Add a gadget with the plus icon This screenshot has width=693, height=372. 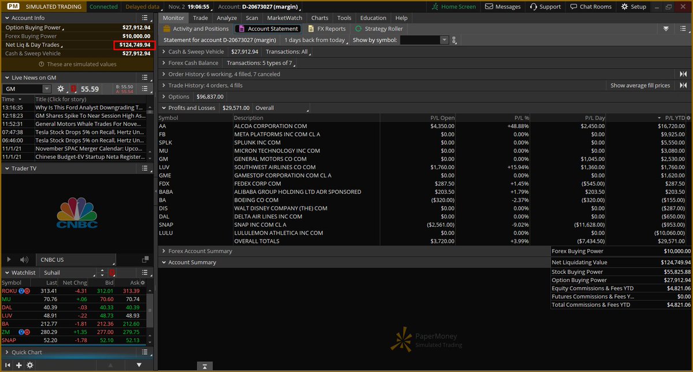pos(19,365)
